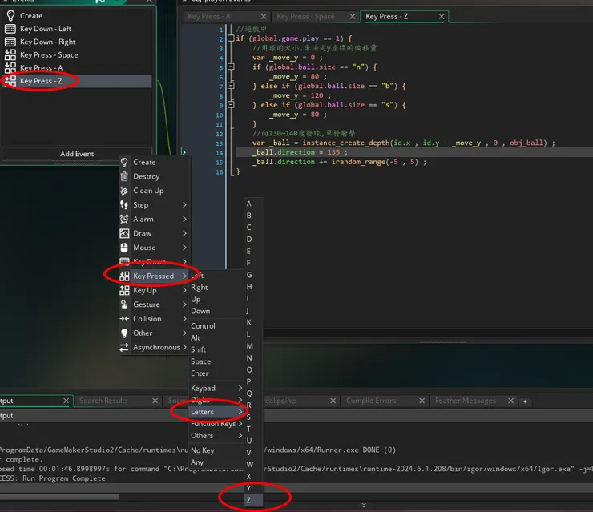Choose Clean Up in the Add Event menu
Image resolution: width=593 pixels, height=512 pixels.
tap(155, 191)
